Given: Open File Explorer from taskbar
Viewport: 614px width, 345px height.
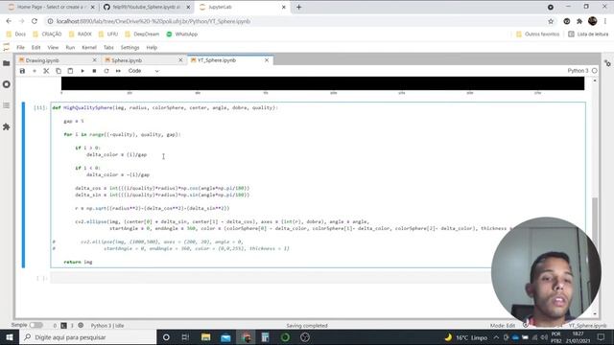Looking at the screenshot, I should [205, 337].
